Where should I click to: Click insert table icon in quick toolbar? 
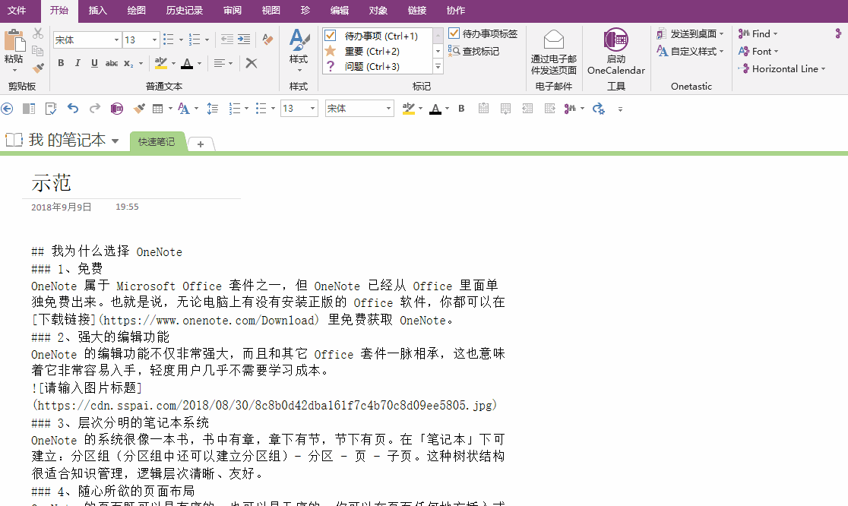click(x=158, y=109)
